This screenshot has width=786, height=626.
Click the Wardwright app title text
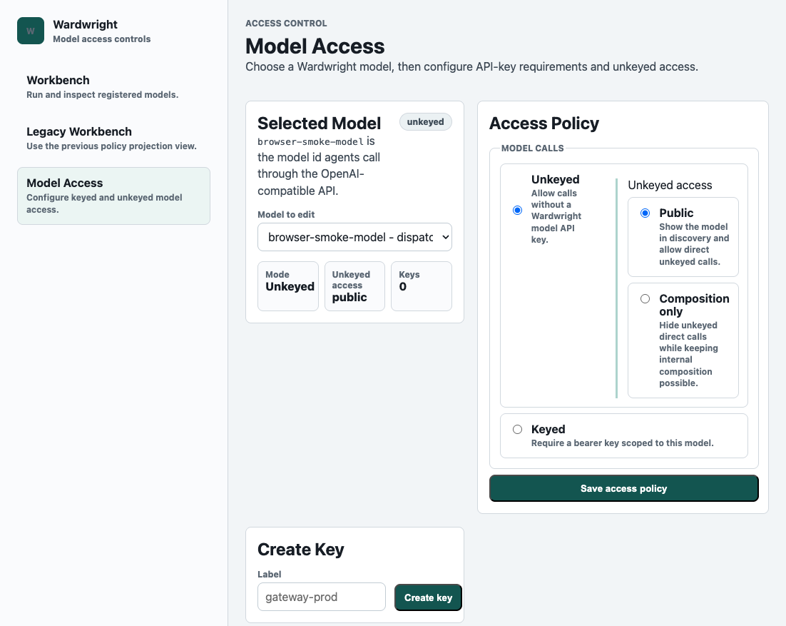coord(85,24)
